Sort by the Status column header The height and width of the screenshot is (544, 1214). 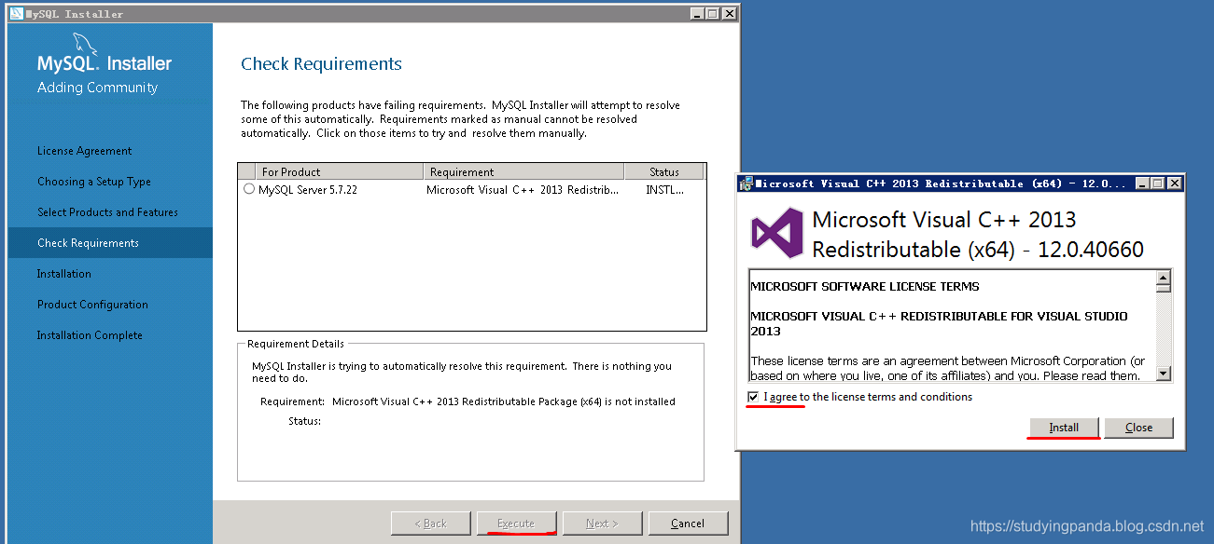pos(664,171)
